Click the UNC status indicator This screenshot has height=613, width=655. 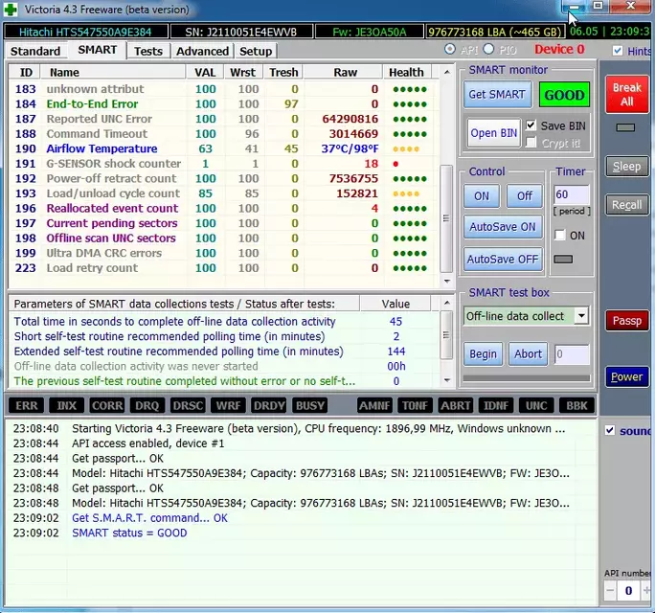pos(536,405)
